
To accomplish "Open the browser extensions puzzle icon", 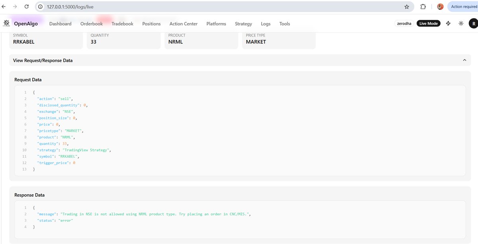I will coord(423,7).
